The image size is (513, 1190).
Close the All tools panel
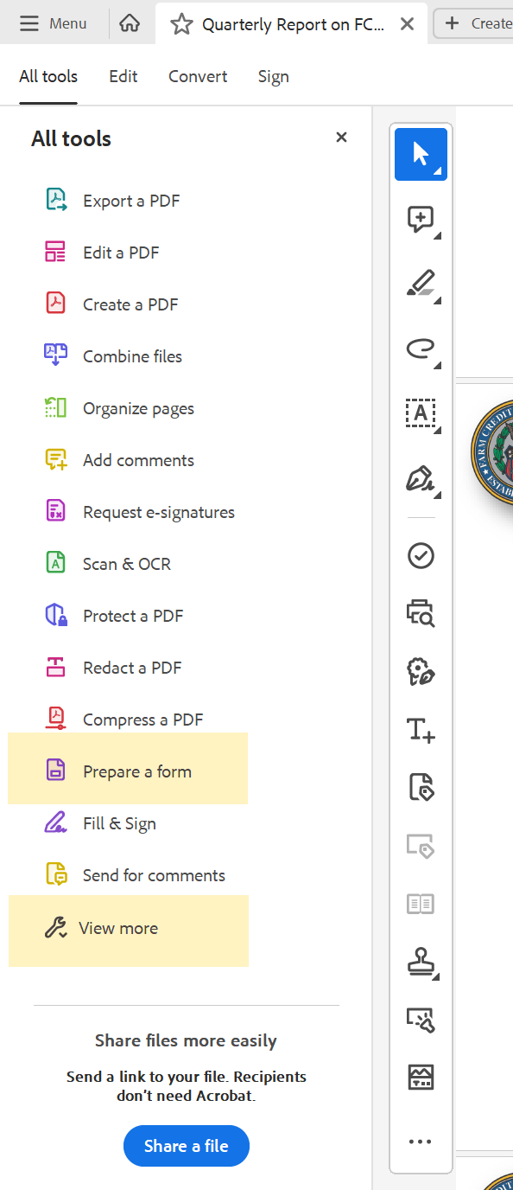pyautogui.click(x=341, y=137)
